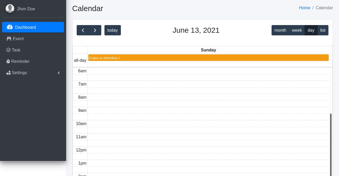The width and height of the screenshot is (339, 176).
Task: Open the orange "Culpa ut doloribus t" event
Action: [x=208, y=58]
